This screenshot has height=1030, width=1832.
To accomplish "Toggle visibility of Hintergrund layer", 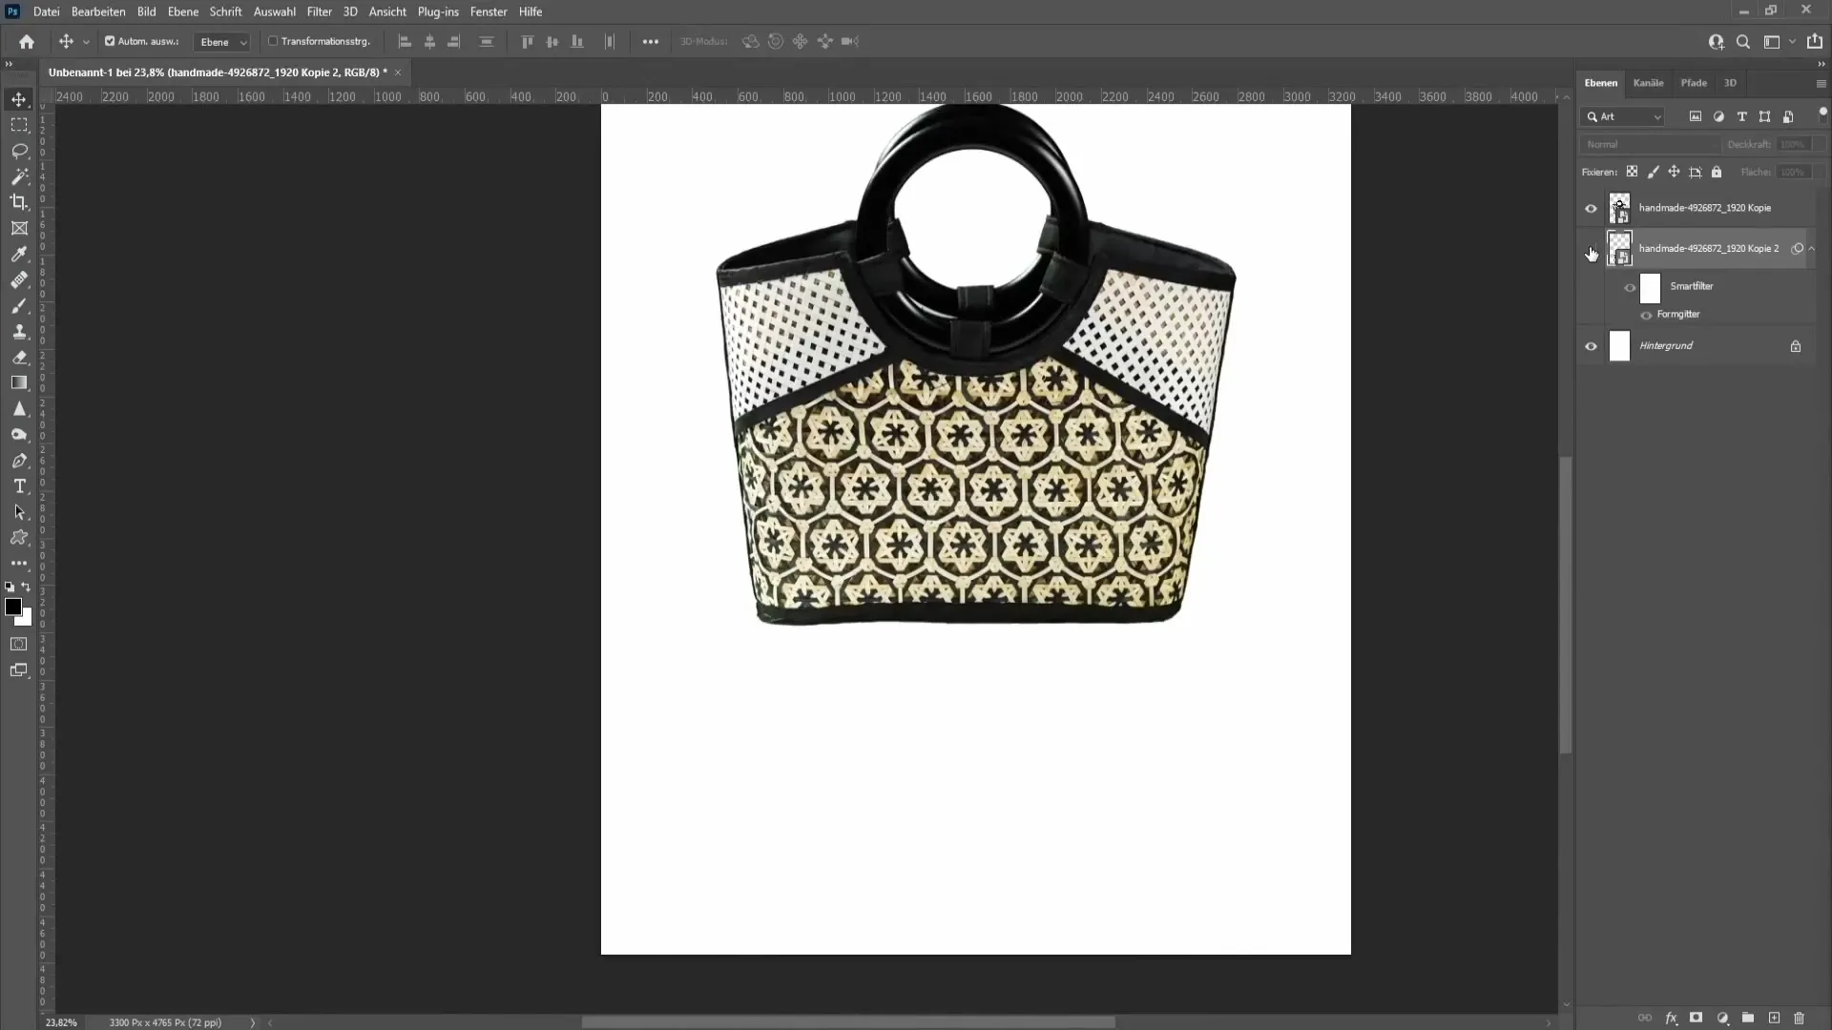I will tap(1591, 346).
